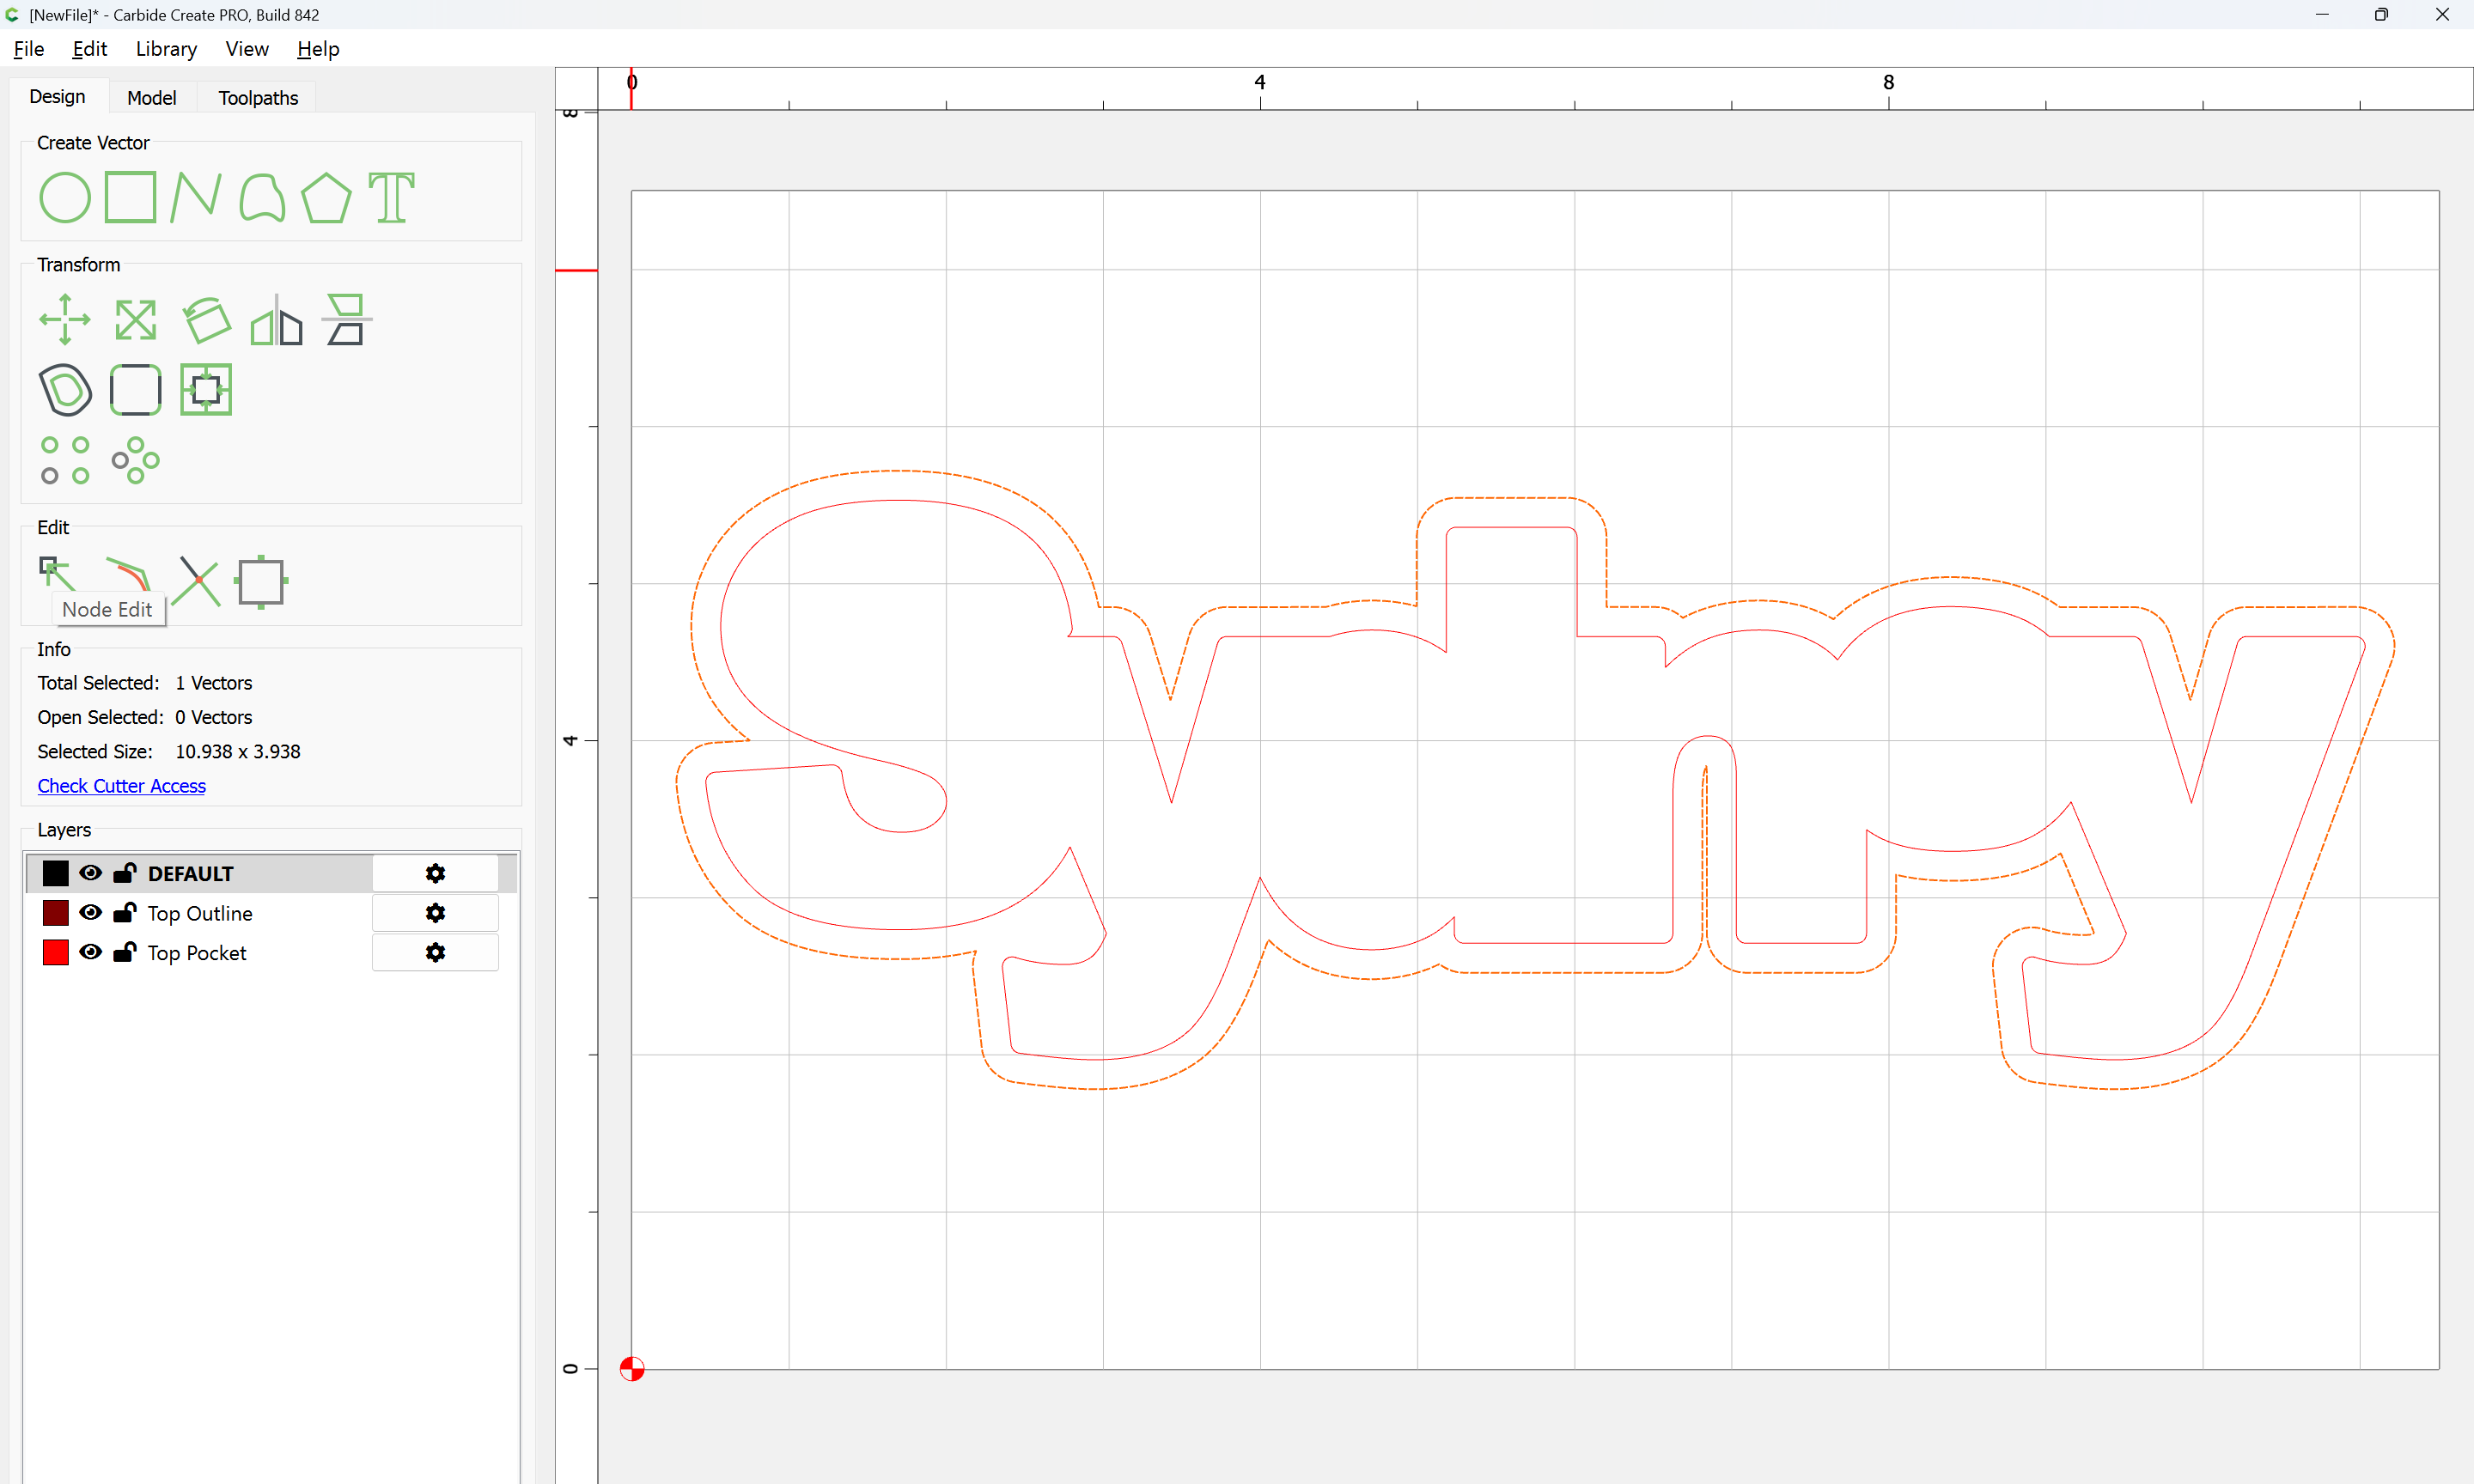
Task: Open DEFAULT layer settings gear
Action: [435, 873]
